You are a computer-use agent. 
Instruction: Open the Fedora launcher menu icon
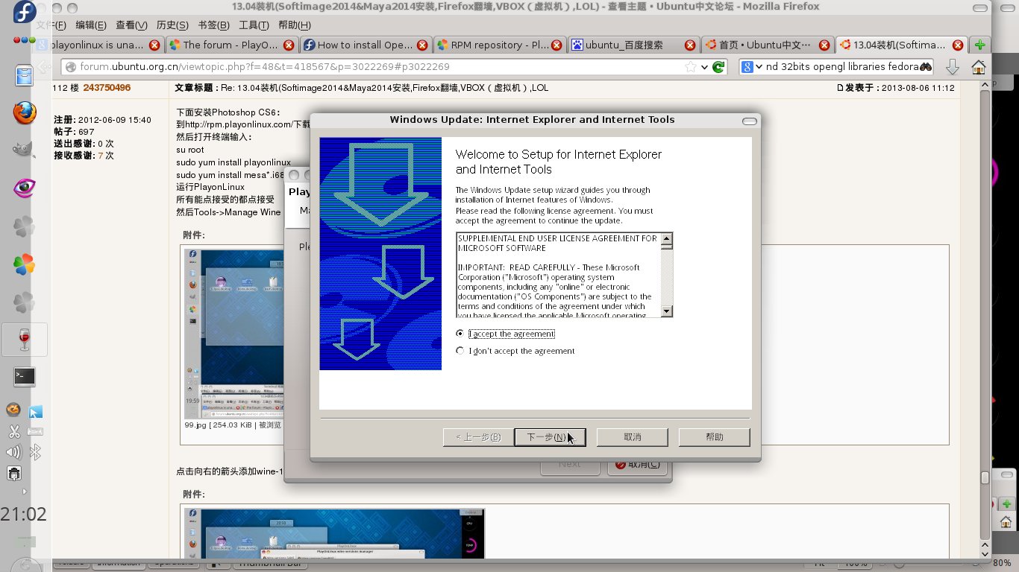(25, 13)
